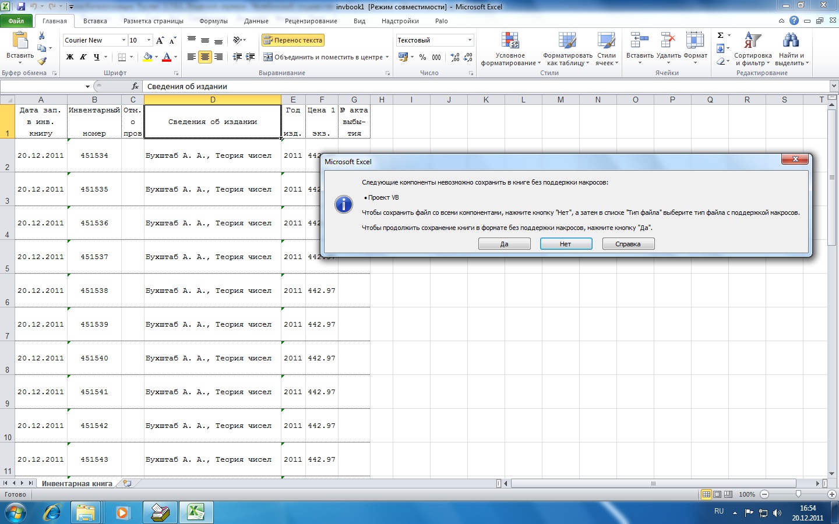This screenshot has width=839, height=524.
Task: Open the font size dropdown
Action: pos(149,40)
